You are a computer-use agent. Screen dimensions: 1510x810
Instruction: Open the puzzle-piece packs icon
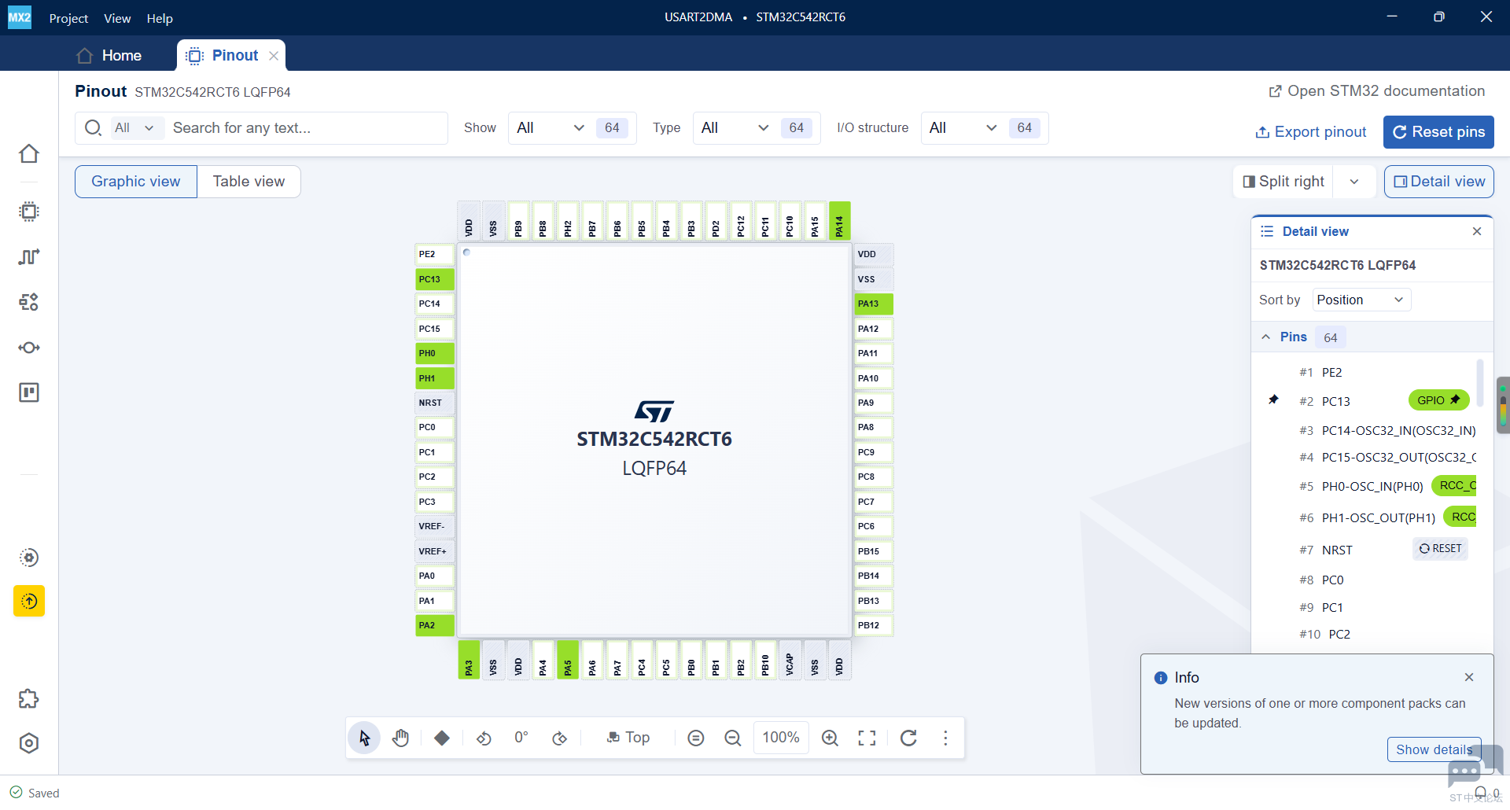[29, 699]
